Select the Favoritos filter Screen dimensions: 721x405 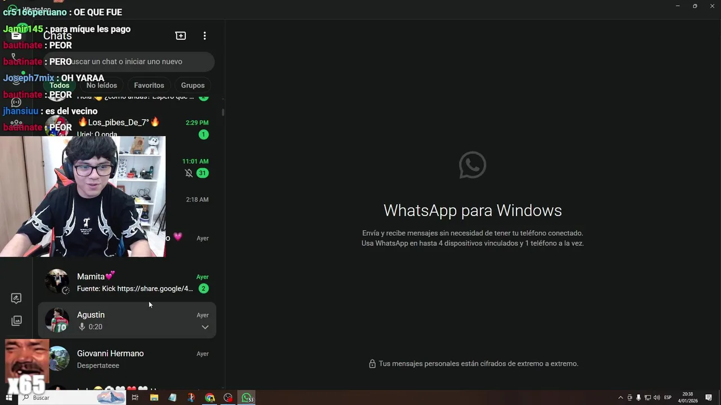(x=149, y=85)
